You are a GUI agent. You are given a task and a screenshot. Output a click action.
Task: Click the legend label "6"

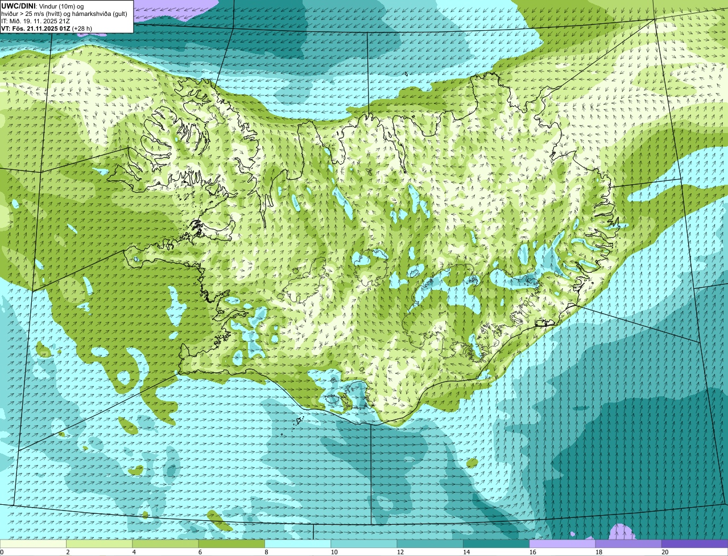pos(200,552)
